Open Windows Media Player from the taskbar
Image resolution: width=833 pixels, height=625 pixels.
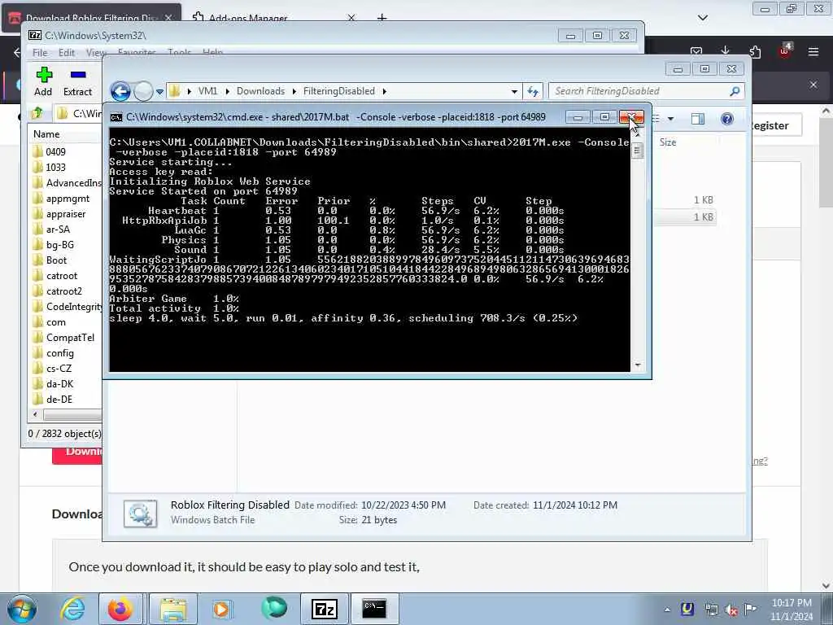[x=221, y=609]
